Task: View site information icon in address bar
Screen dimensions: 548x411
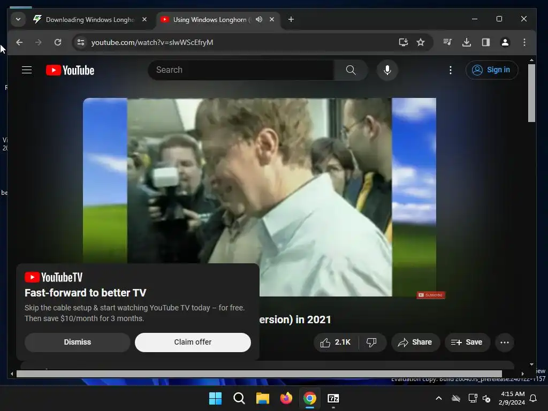Action: 81,42
